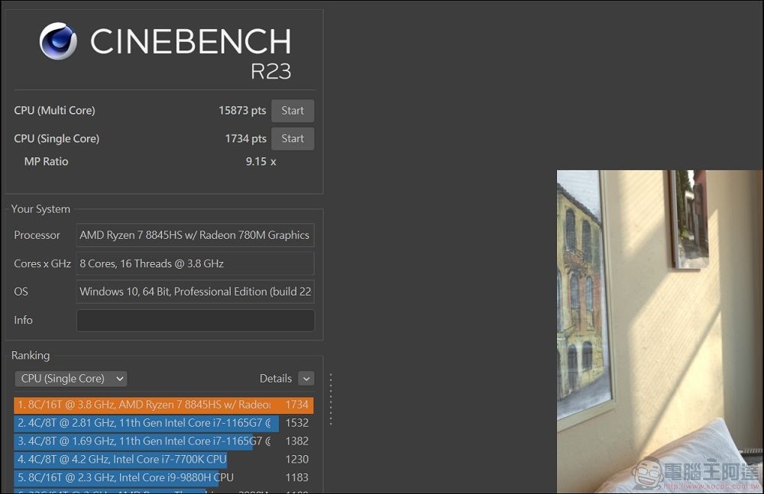Screen dimensions: 764x494
Task: Click the Cores x GHz value field
Action: point(195,263)
